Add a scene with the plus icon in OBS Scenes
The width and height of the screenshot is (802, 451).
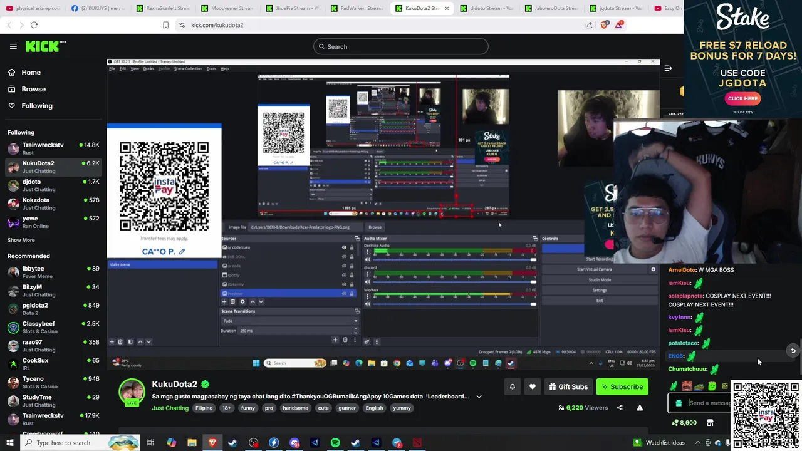112,342
